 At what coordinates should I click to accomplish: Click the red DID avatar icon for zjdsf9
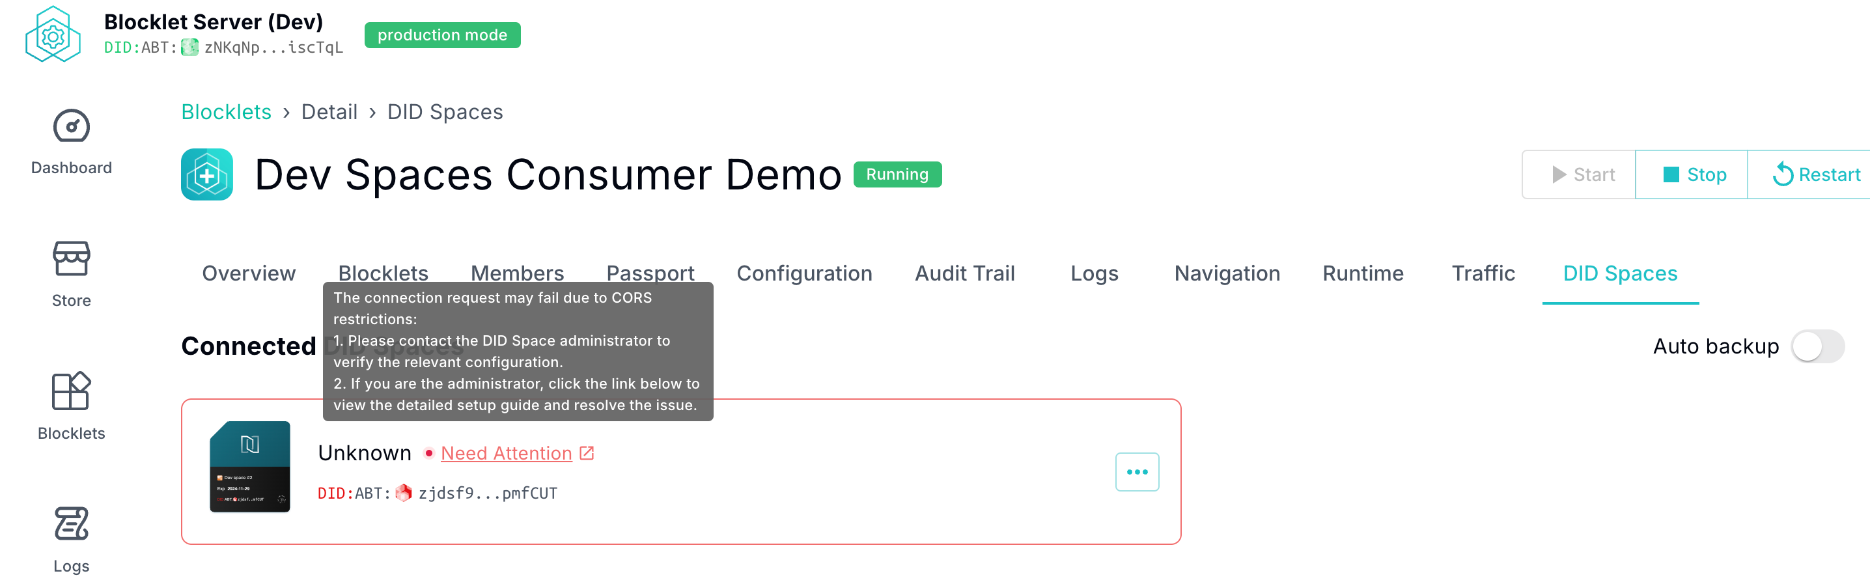point(404,493)
